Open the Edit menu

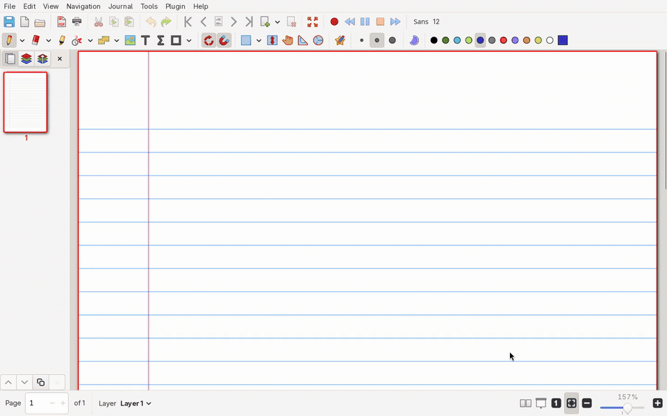[29, 6]
